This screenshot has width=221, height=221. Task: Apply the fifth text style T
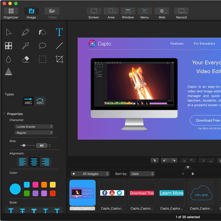click(57, 211)
